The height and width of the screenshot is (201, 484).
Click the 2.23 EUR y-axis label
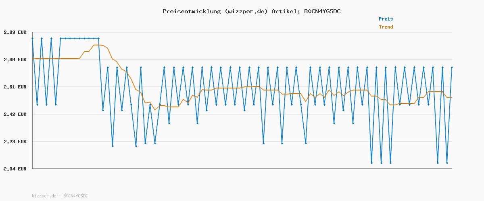15,142
